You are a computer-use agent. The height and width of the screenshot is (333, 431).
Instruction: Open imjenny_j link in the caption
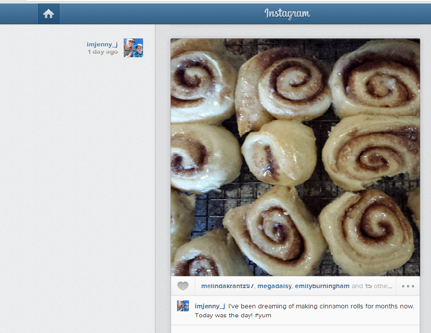(210, 306)
